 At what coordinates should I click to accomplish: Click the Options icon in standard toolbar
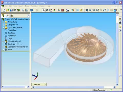[x=67, y=10]
